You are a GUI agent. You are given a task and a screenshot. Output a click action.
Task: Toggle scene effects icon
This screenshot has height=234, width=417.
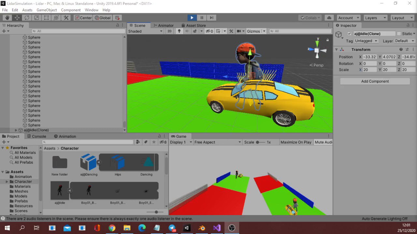point(195,31)
